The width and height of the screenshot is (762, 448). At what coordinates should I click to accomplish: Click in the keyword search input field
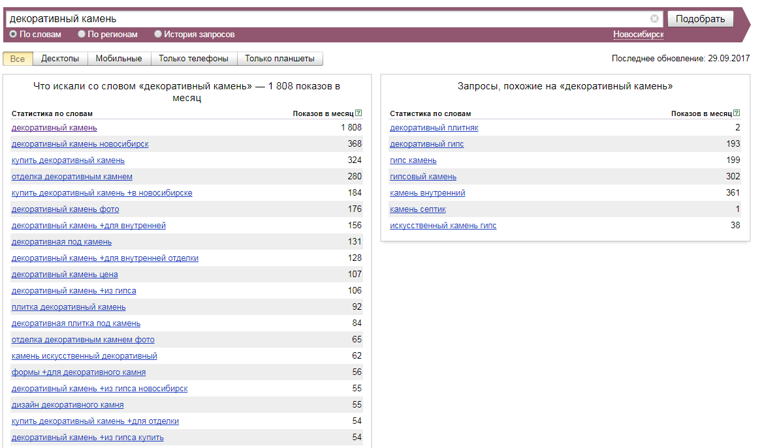pyautogui.click(x=326, y=19)
